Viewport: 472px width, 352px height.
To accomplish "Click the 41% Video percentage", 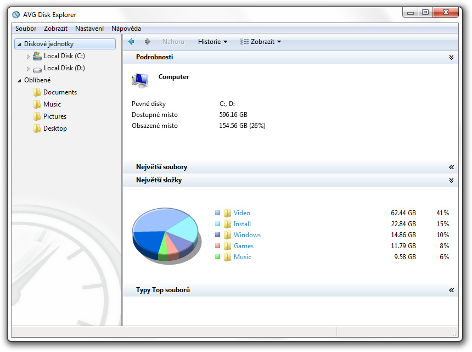I will pos(443,213).
